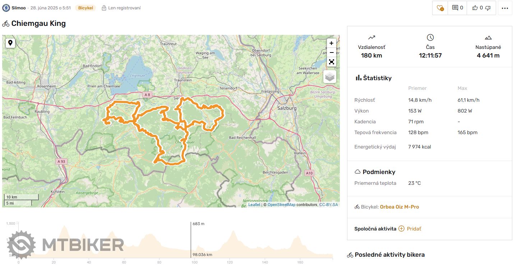Click the plus circle icon beside Pridať
This screenshot has height=265, width=513.
point(401,229)
